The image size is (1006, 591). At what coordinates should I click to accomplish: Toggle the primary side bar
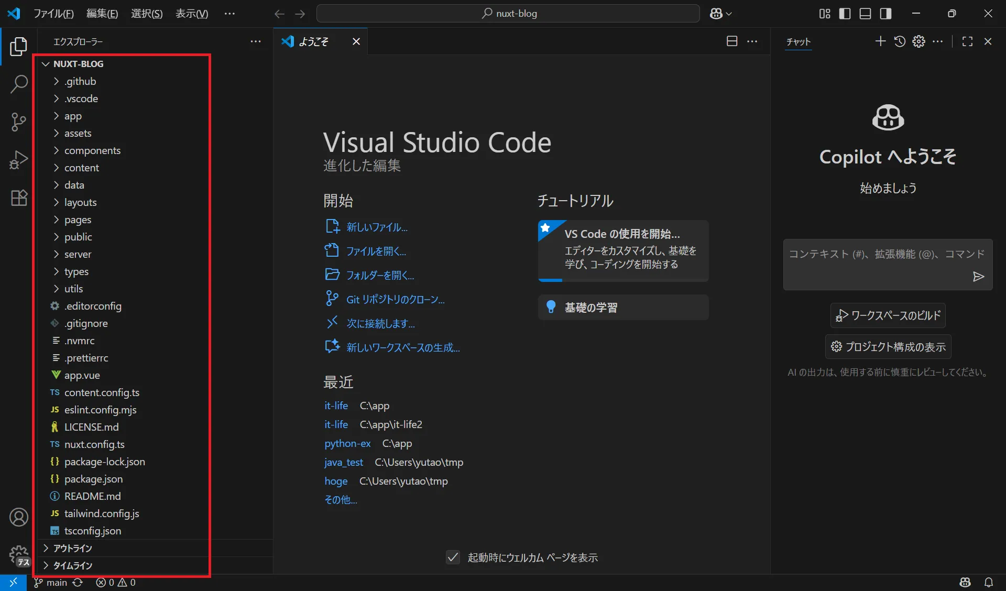pyautogui.click(x=845, y=14)
